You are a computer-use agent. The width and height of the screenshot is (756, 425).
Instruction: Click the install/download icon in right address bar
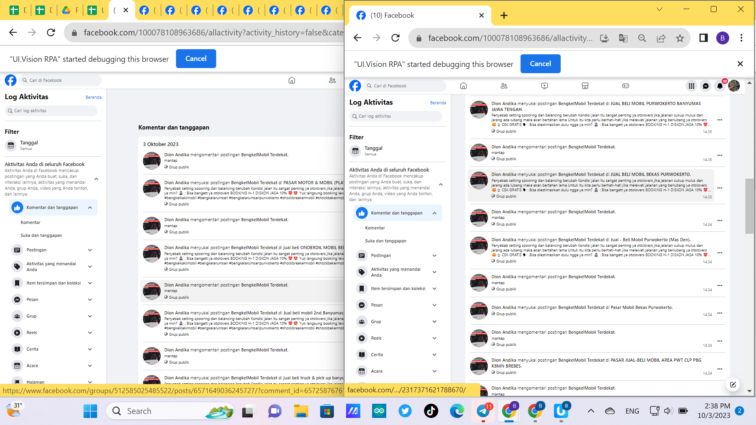point(604,38)
